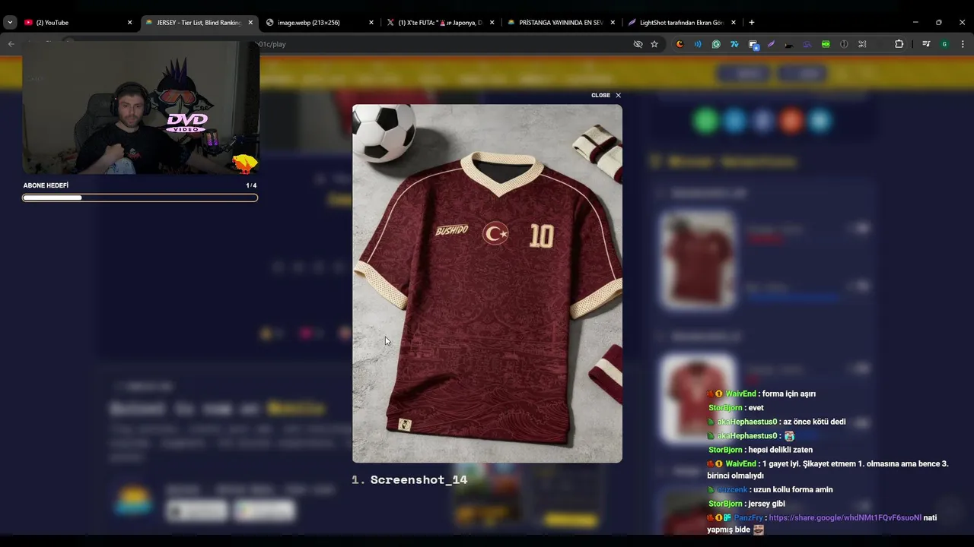Image resolution: width=974 pixels, height=547 pixels.
Task: Close the jersey image popup with X
Action: (618, 95)
